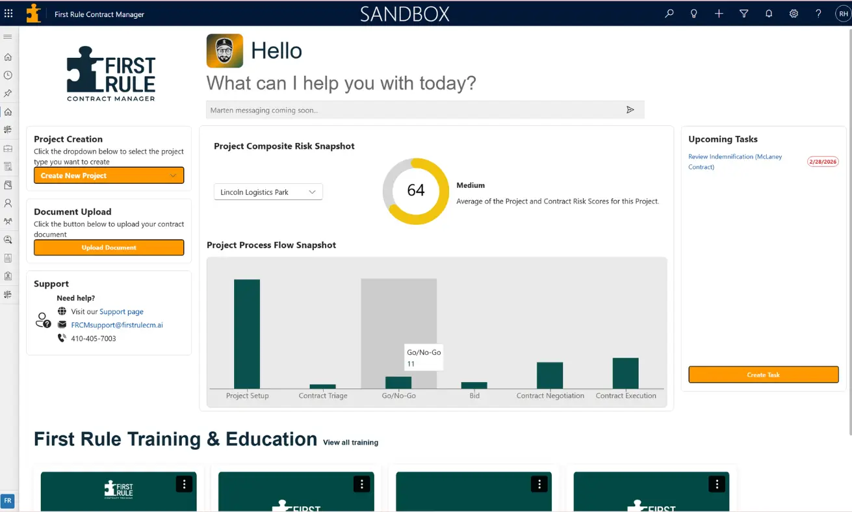Click the briefcase icon in sidebar
This screenshot has height=512, width=852.
pos(8,149)
